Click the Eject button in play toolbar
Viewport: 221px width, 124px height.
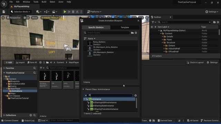point(77,12)
